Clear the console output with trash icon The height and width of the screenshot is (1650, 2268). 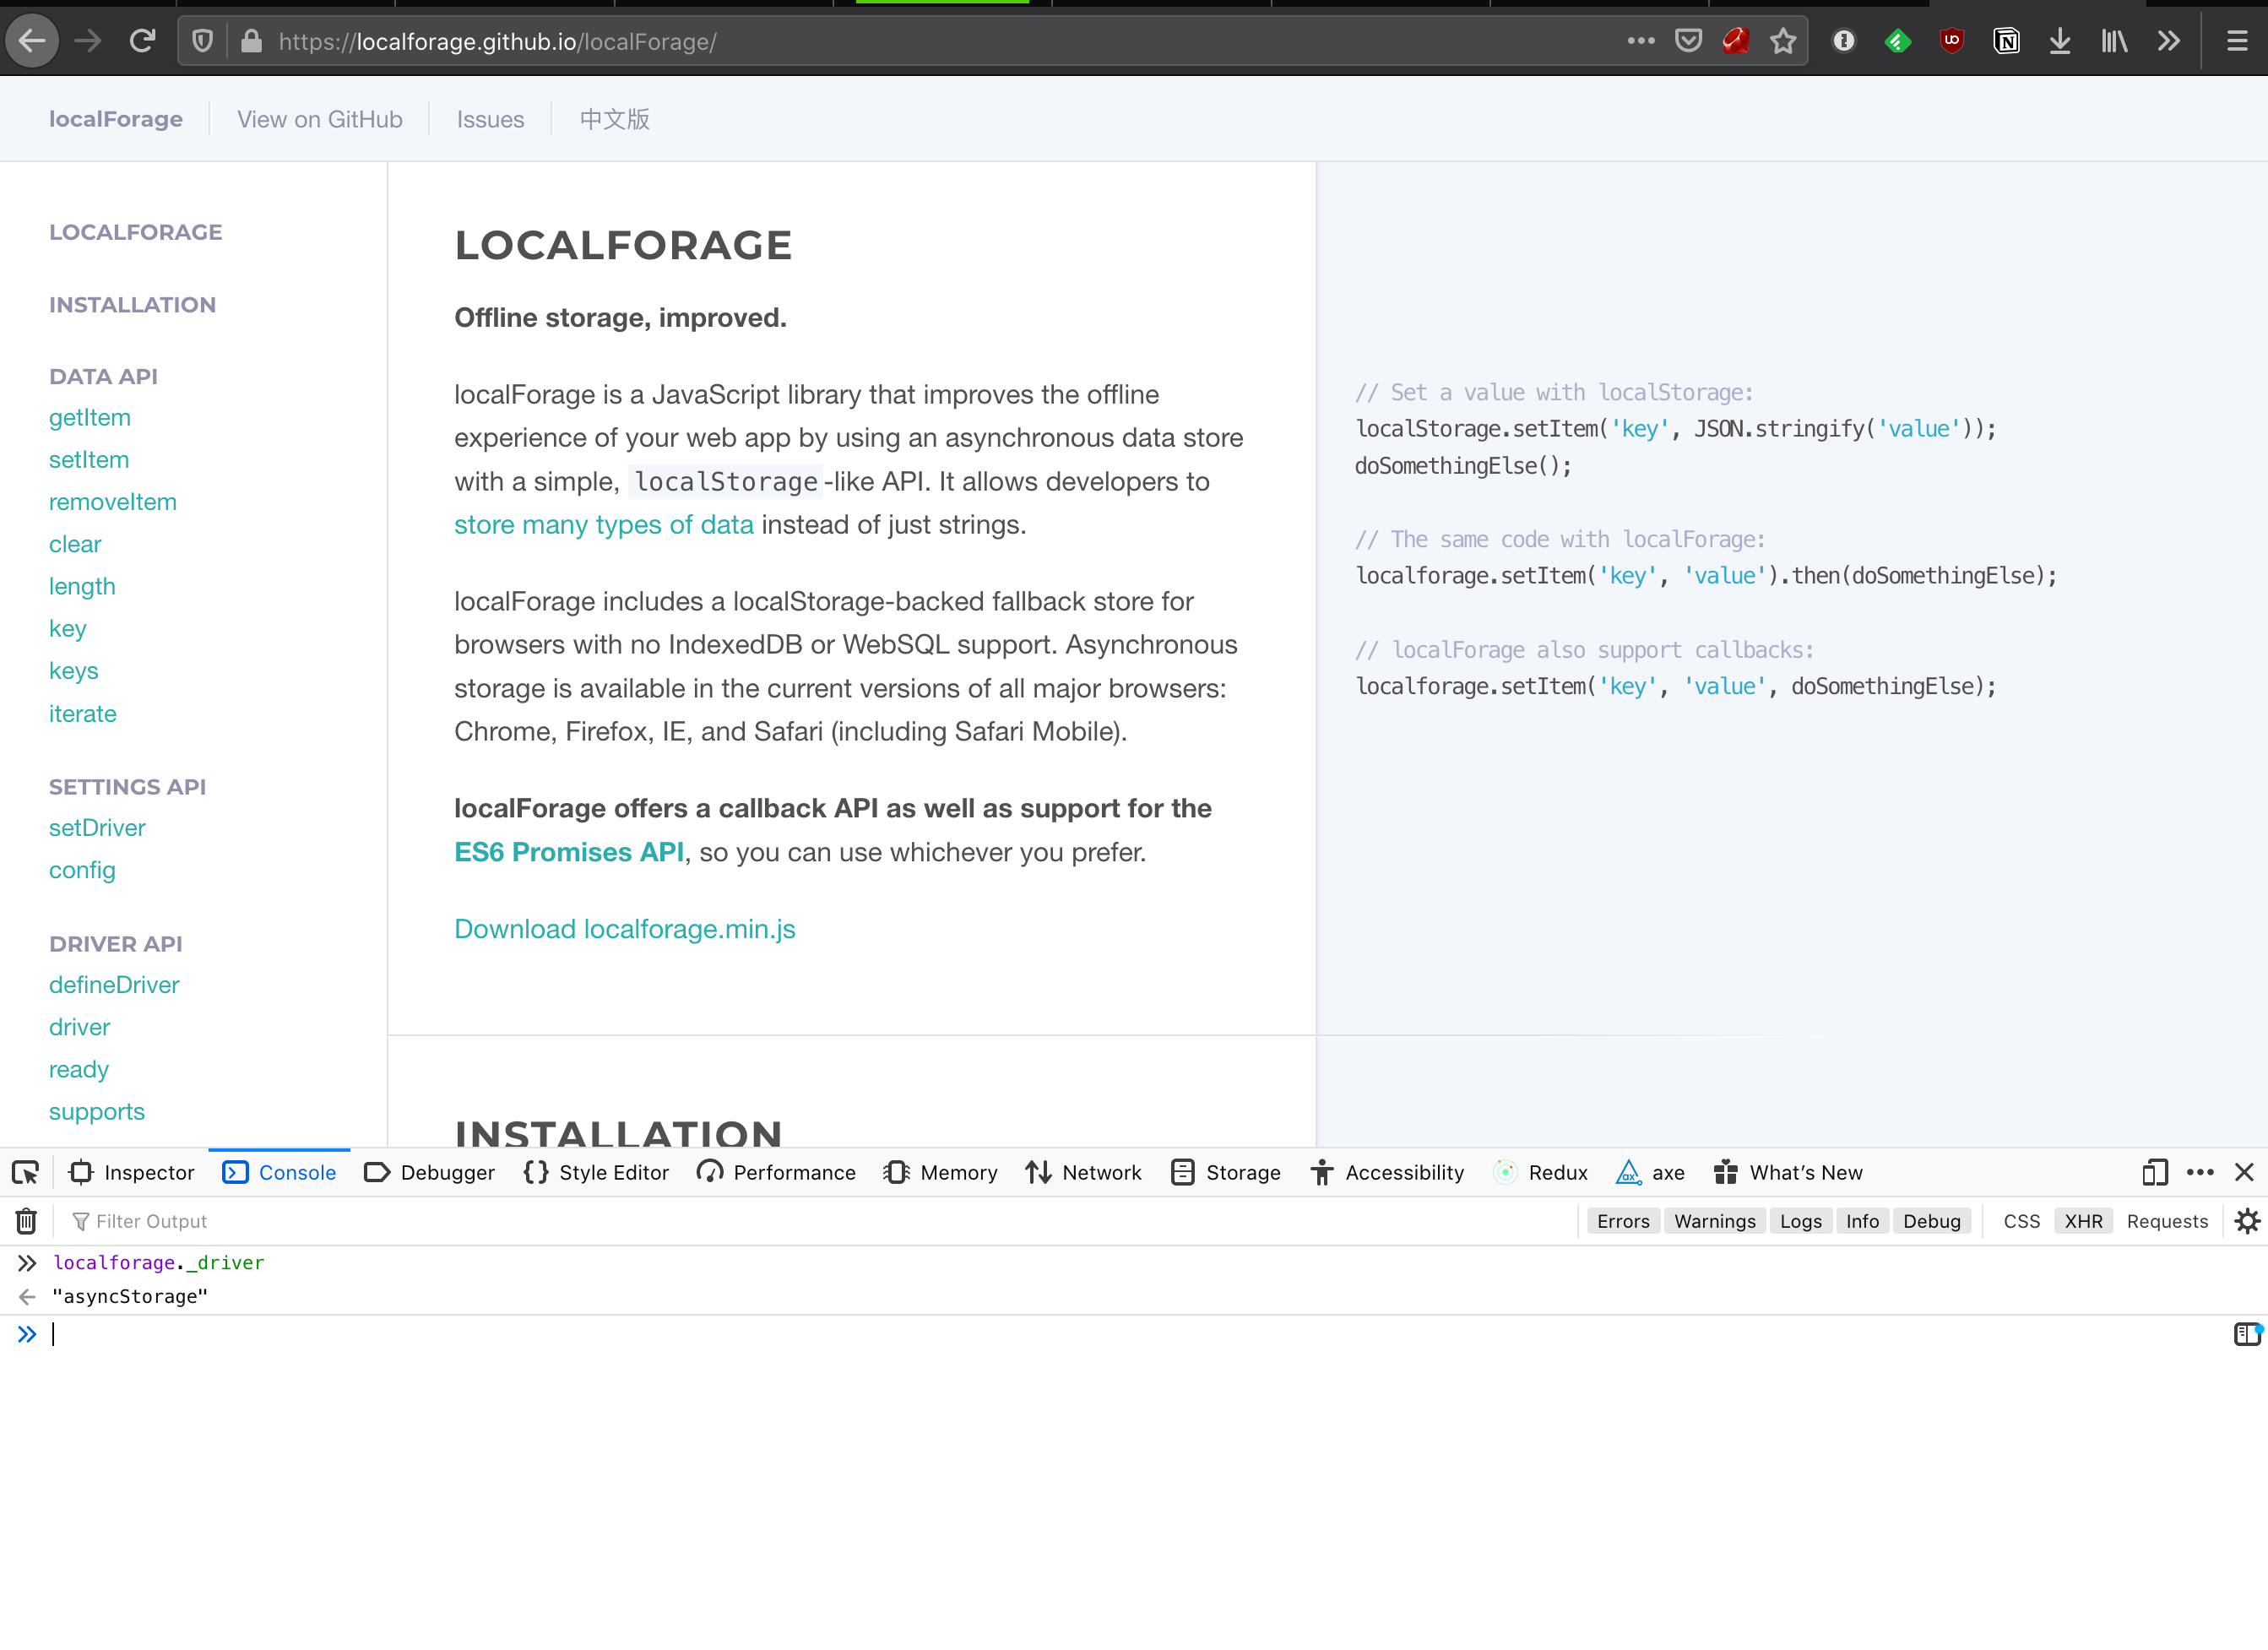point(24,1221)
